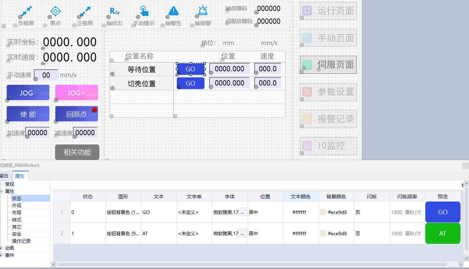Click the axis warning (轴警告) triangle icon

[x=173, y=11]
